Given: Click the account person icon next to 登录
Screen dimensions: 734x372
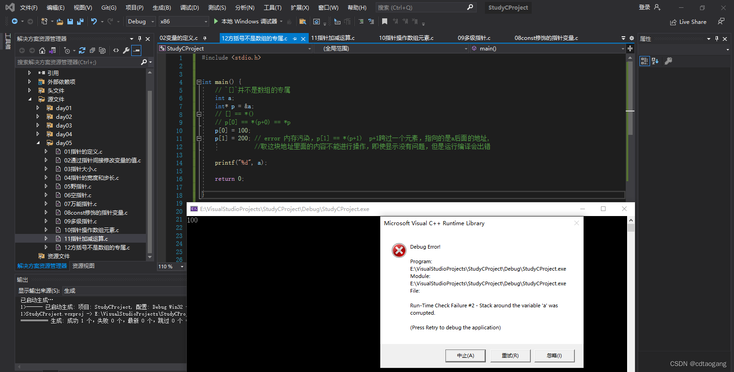Looking at the screenshot, I should (x=657, y=7).
